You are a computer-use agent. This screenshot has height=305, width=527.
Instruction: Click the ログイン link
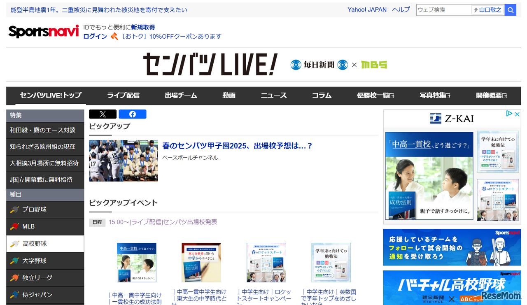click(x=95, y=36)
